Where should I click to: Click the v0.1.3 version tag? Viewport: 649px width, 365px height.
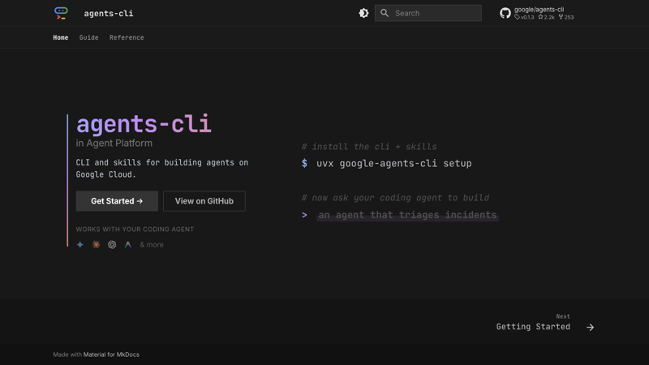coord(524,17)
